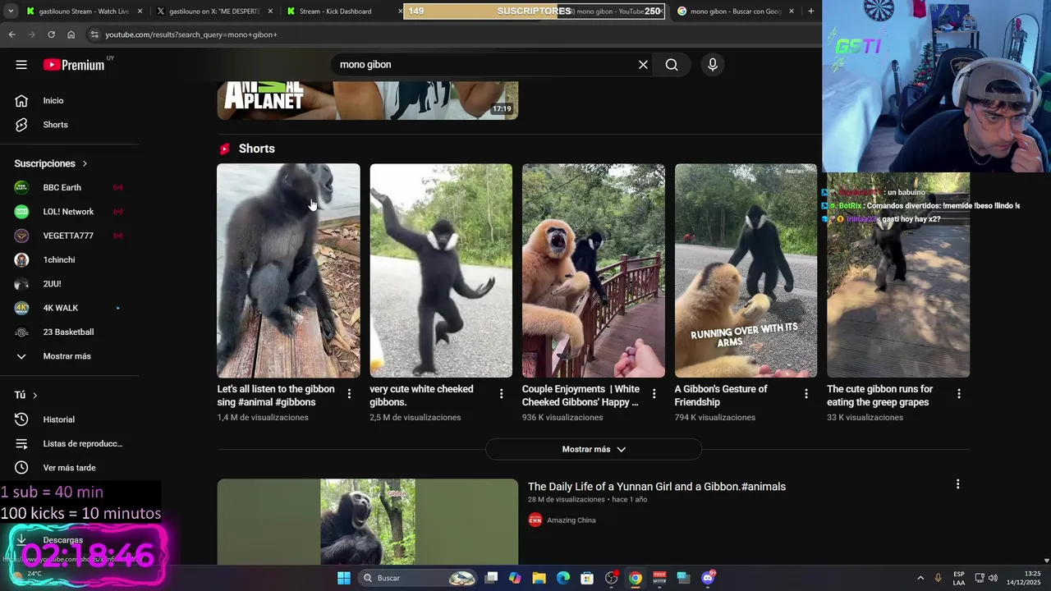1051x591 pixels.
Task: Expand the Suscripciones section chevron
Action: coord(84,163)
